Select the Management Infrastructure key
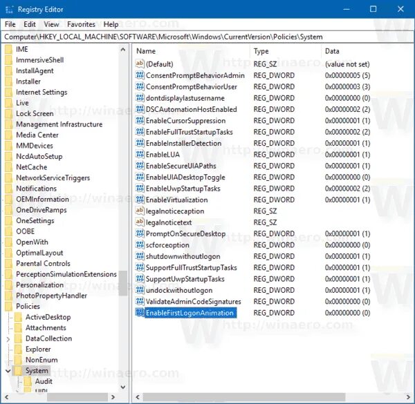 click(x=59, y=124)
